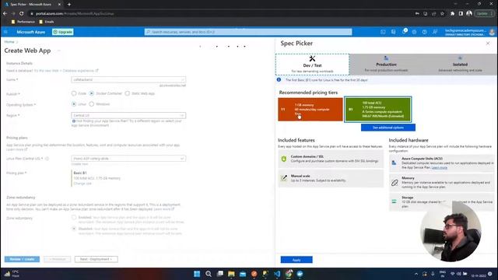Viewport: 498px width, 280px height.
Task: Open File Explorer from the taskbar
Action: tap(231, 274)
